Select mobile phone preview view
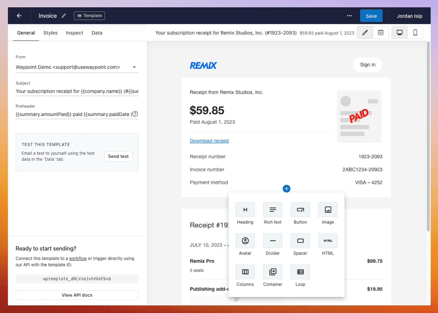The height and width of the screenshot is (313, 438). click(x=415, y=33)
